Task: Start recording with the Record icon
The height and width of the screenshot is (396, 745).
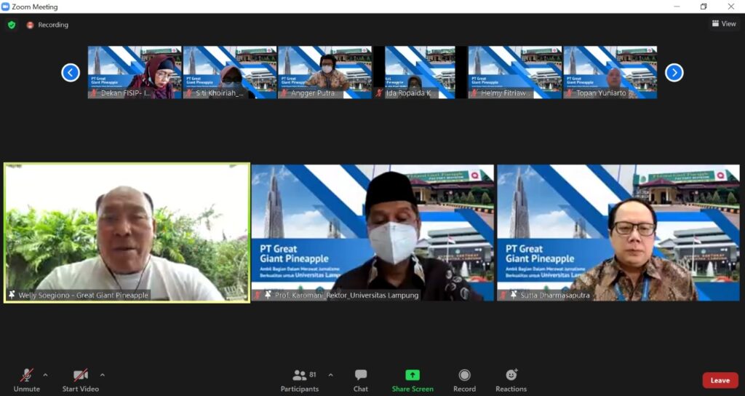Action: click(x=464, y=380)
